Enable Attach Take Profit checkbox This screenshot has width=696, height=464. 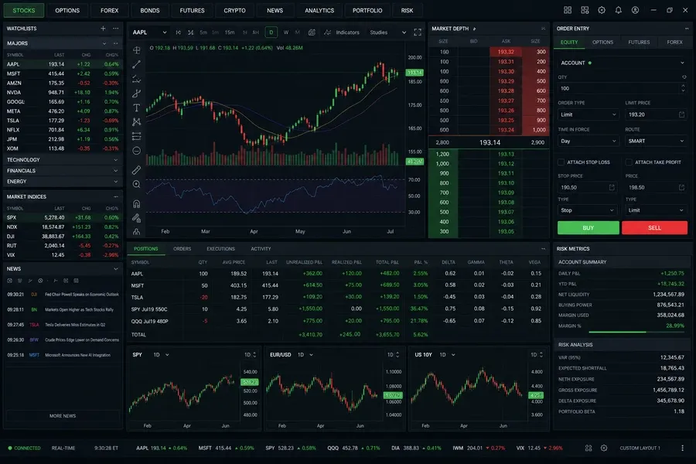(629, 162)
